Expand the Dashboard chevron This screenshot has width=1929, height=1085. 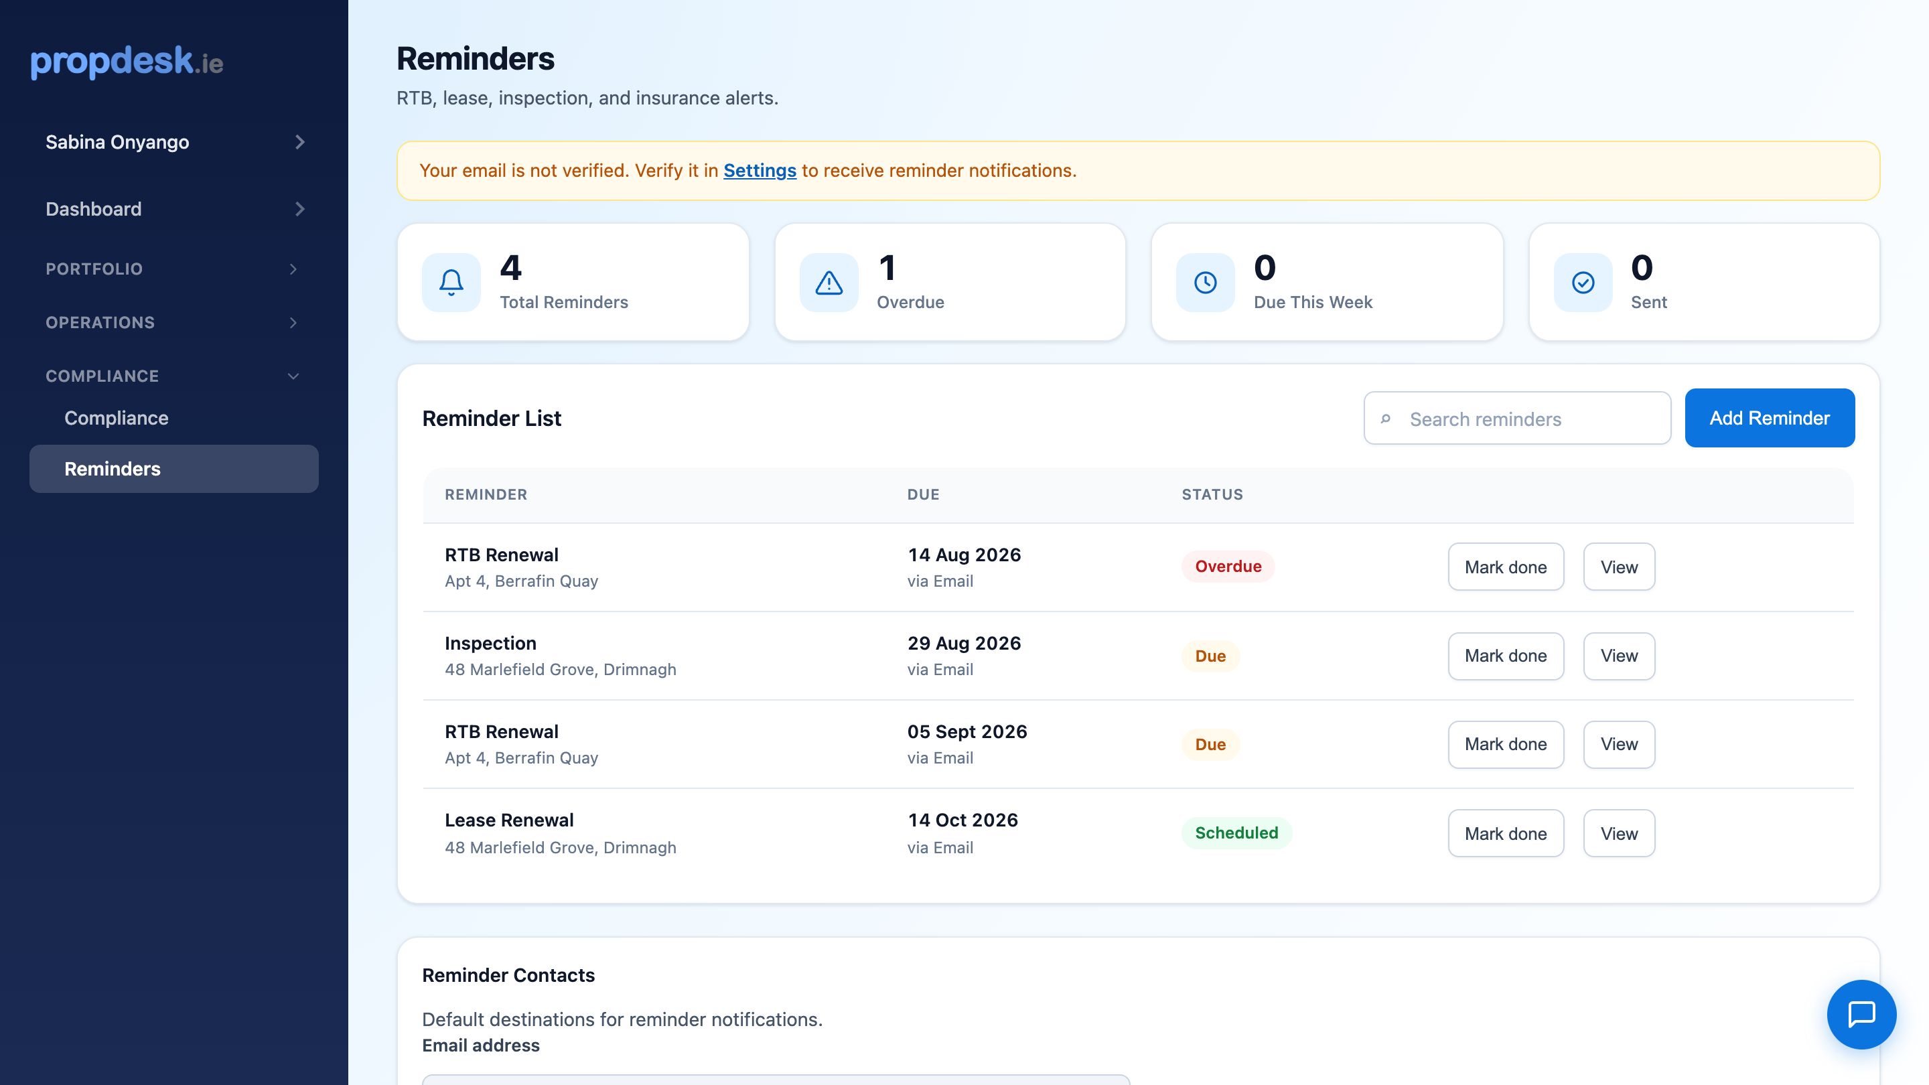[299, 209]
